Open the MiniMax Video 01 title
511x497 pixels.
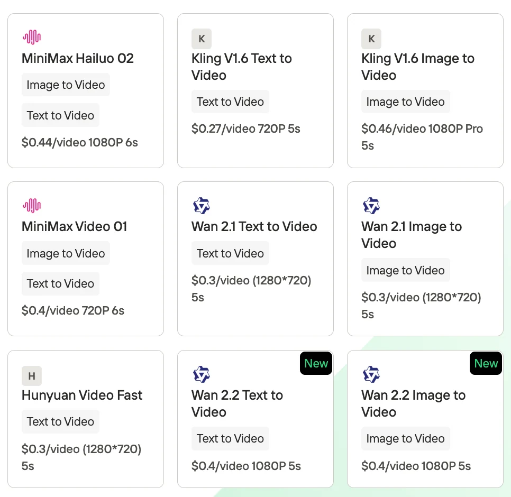click(74, 227)
